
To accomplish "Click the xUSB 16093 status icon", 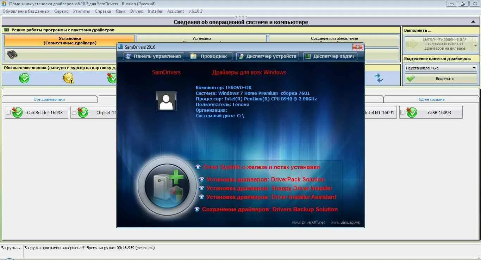I will coord(412,112).
